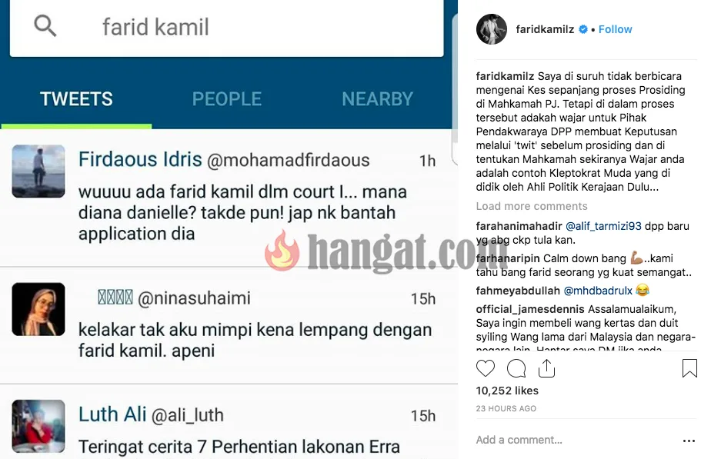Switch to the PEOPLE tab
Screen dimensions: 711x459
(x=227, y=98)
